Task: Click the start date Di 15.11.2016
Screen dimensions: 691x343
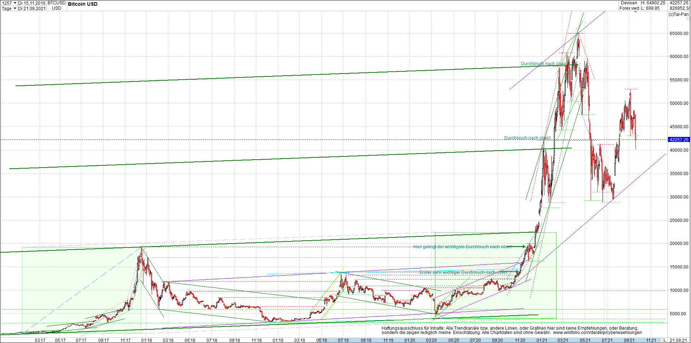Action: (x=32, y=3)
